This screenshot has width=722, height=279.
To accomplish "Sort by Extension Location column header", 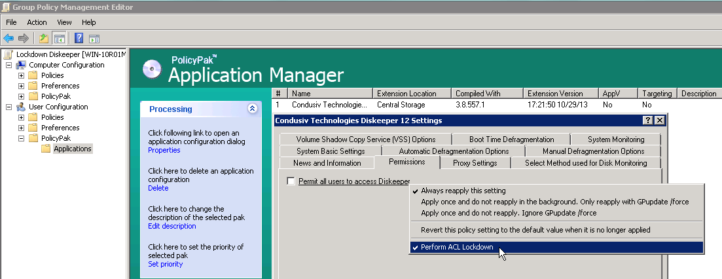I will point(411,94).
